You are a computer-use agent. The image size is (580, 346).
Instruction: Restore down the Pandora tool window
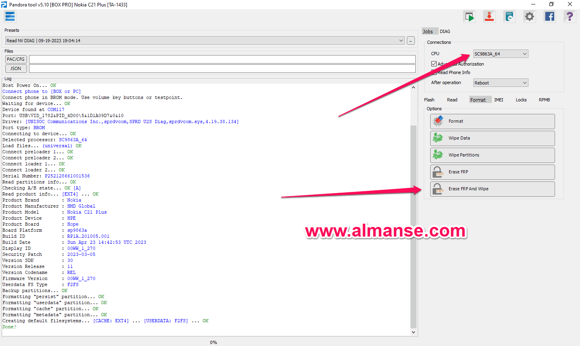(x=551, y=4)
